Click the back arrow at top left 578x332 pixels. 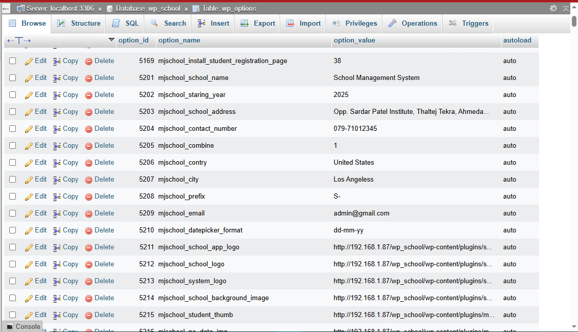point(6,8)
